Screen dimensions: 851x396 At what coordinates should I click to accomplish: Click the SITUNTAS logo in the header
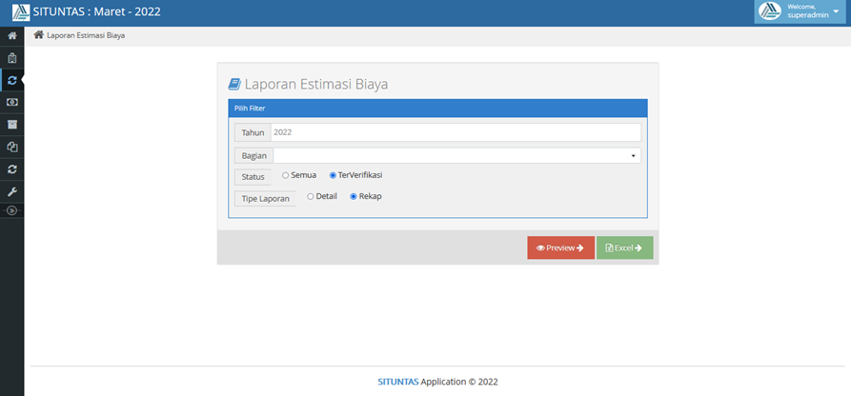coord(21,12)
